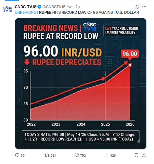Click the reply comment icon
154x164 pixels.
[17, 155]
